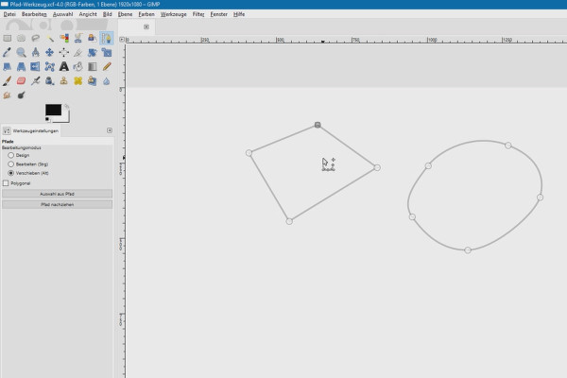The image size is (567, 378).
Task: Select the Alignment tool
Action: [x=64, y=53]
